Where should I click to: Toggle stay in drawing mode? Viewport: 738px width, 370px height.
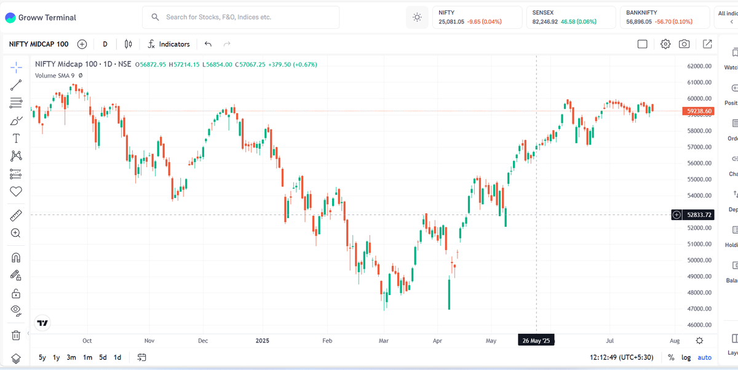coord(16,275)
